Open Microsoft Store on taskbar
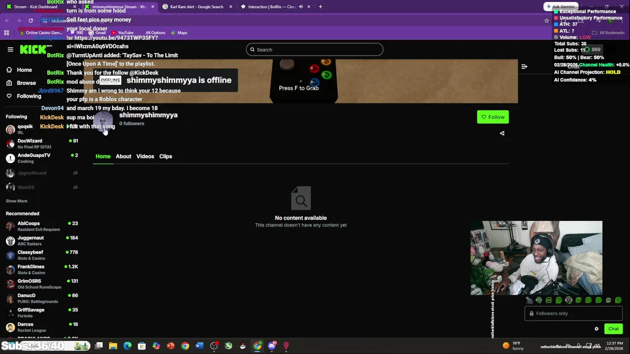The height and width of the screenshot is (354, 630). coord(142,346)
